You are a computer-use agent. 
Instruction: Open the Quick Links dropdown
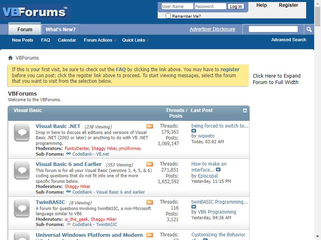(135, 40)
